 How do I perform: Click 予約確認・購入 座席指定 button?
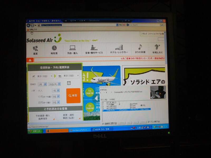point(43,117)
